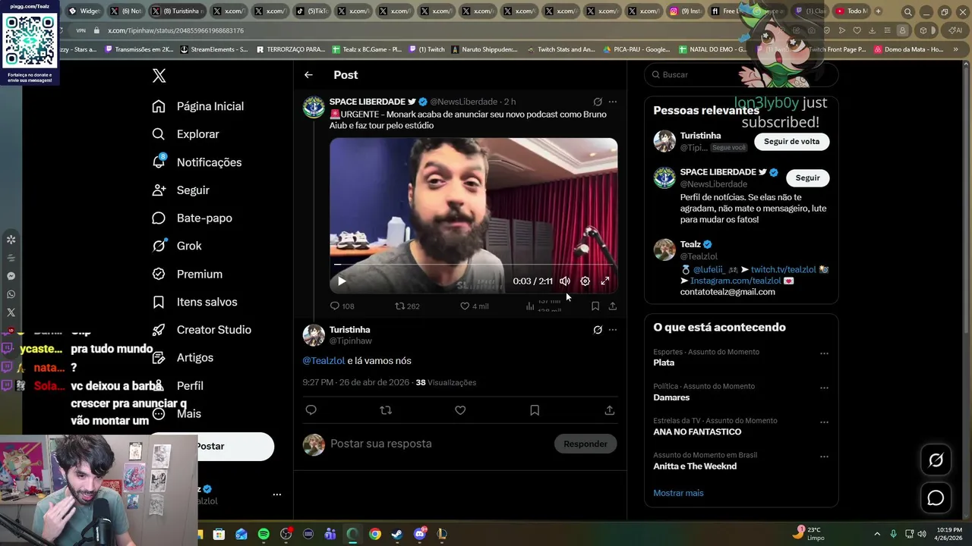Open StreamElements bookmark
This screenshot has height=546, width=972.
[x=213, y=49]
